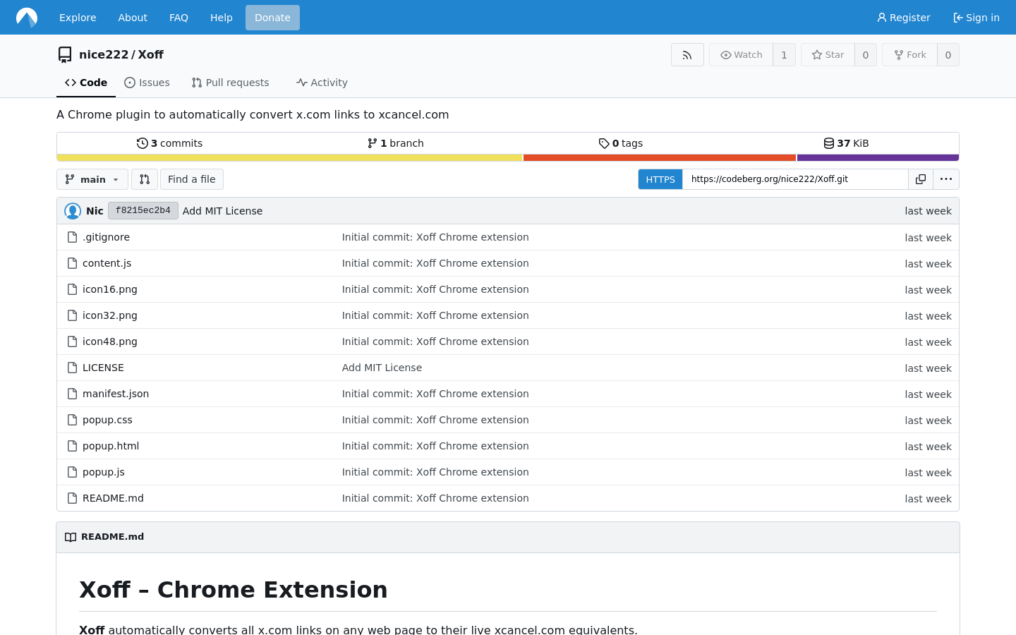This screenshot has width=1016, height=635.
Task: Click the file icon of the README.md file row
Action: click(72, 498)
